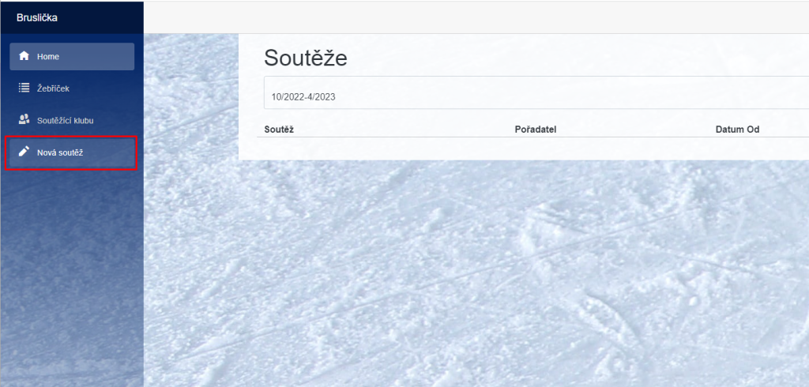Click the Soutěže page heading
Screen dimensions: 809x387
tap(306, 58)
